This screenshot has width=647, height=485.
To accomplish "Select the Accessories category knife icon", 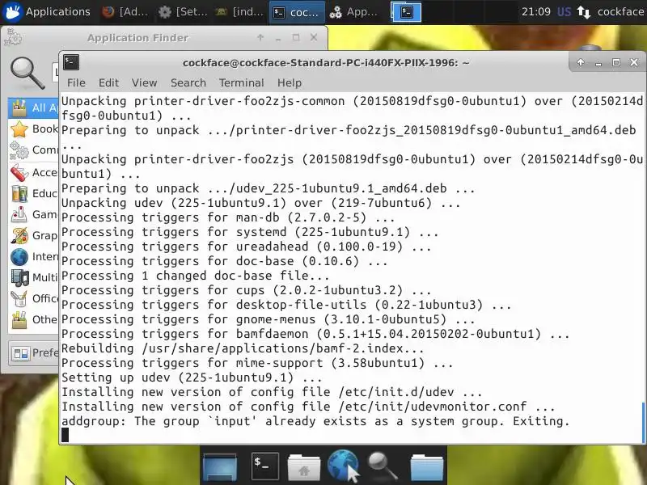I will pyautogui.click(x=19, y=173).
